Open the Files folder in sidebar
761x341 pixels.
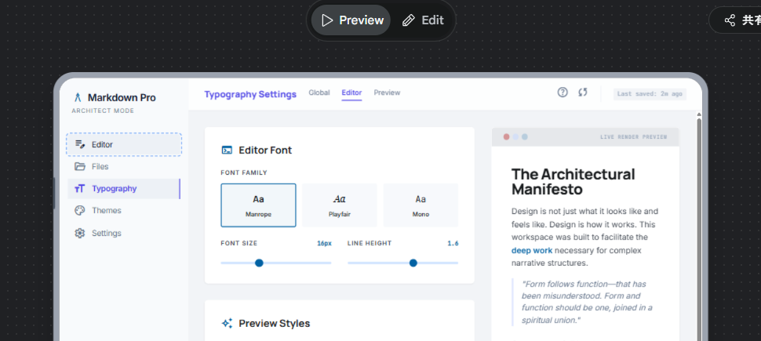click(100, 166)
